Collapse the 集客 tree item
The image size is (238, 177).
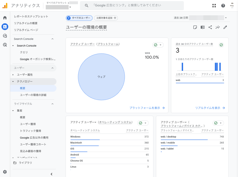coord(13,111)
